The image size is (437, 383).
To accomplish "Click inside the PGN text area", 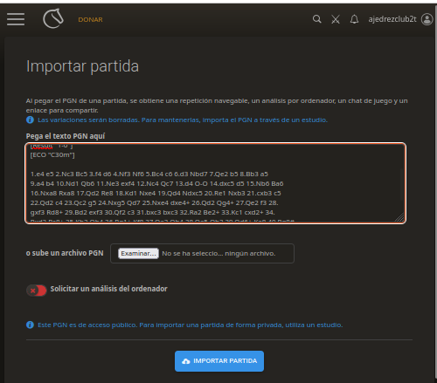I will tap(216, 183).
